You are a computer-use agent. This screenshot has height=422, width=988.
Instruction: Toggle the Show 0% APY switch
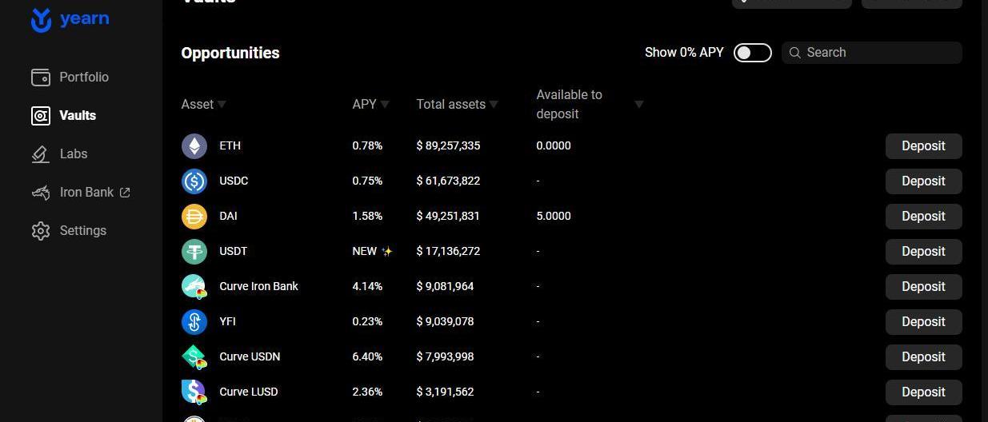coord(752,53)
